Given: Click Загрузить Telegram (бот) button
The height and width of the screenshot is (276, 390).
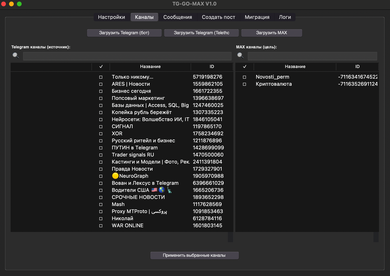Looking at the screenshot, I should (124, 33).
